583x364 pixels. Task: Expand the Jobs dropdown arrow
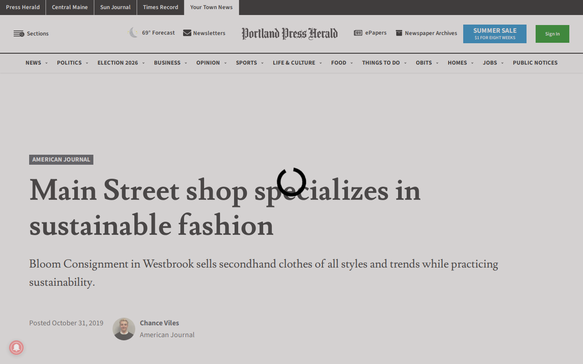pyautogui.click(x=502, y=63)
